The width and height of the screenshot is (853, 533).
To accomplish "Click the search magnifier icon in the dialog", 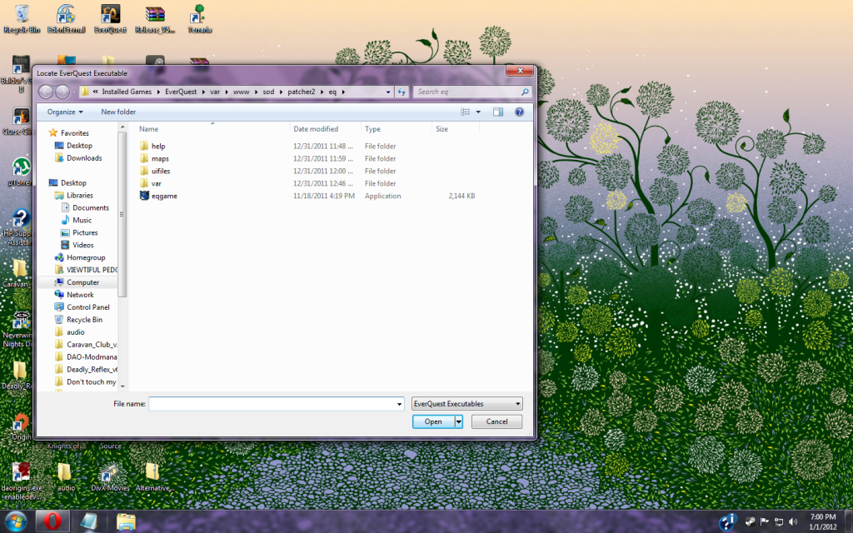I will pyautogui.click(x=525, y=92).
